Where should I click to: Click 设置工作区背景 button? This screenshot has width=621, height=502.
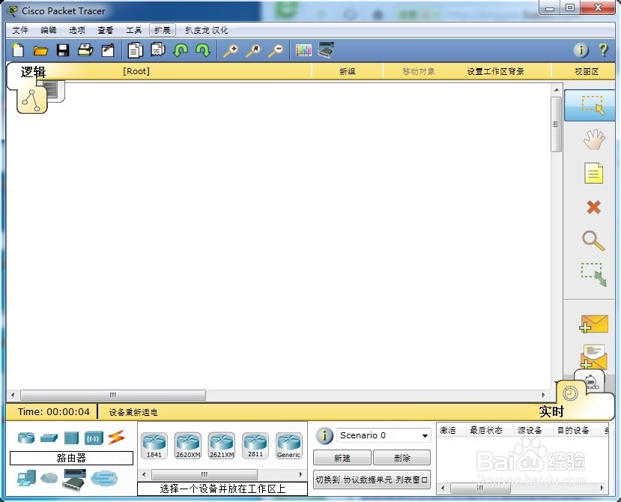495,71
